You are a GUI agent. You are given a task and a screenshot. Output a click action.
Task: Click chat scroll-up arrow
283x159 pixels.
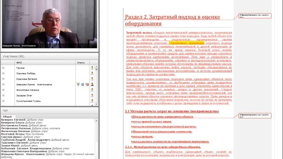pyautogui.click(x=96, y=120)
